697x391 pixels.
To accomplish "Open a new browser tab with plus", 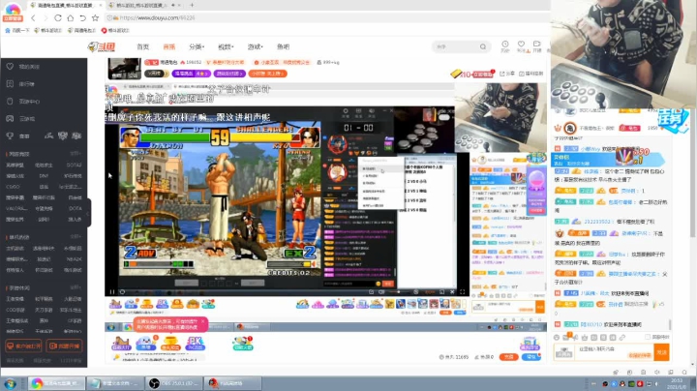I will click(x=192, y=6).
